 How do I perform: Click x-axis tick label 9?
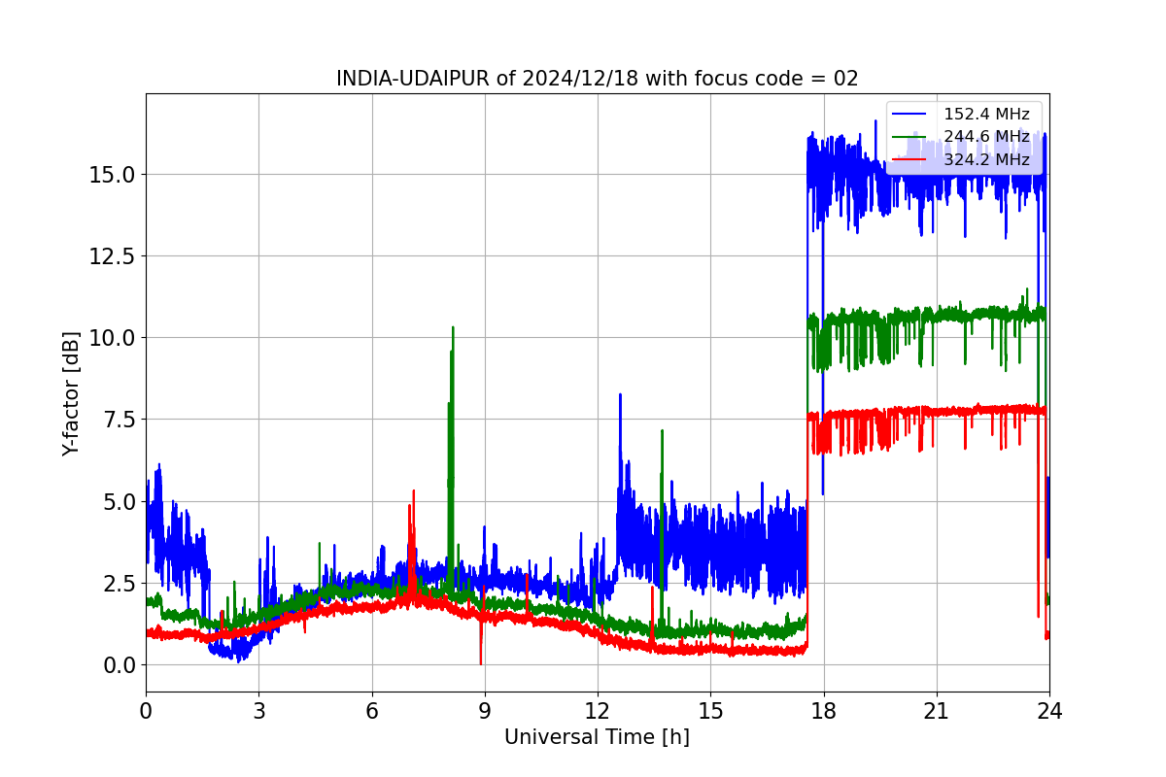click(x=485, y=710)
